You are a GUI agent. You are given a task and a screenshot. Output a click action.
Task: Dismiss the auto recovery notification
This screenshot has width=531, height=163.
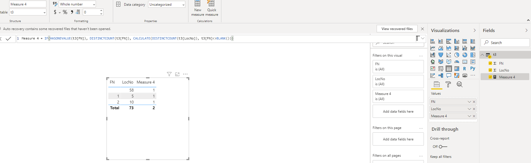422,29
